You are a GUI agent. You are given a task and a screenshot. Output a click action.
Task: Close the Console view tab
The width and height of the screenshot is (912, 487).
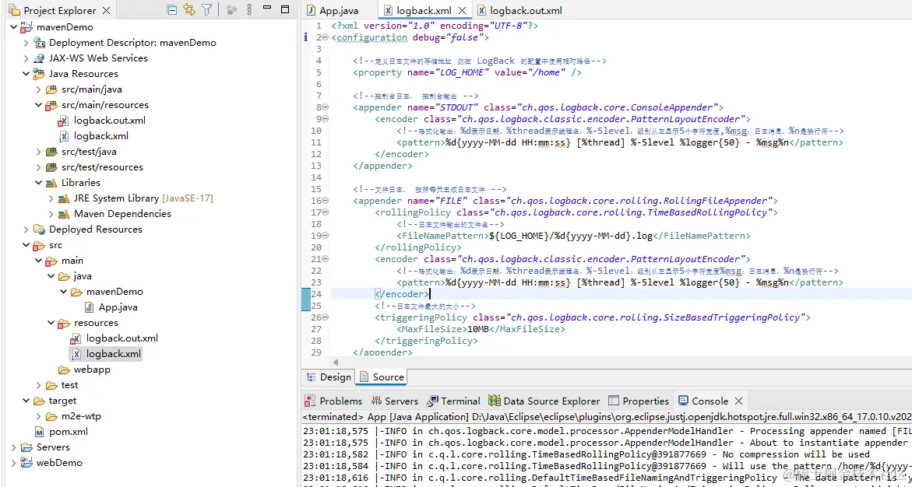[x=738, y=401]
